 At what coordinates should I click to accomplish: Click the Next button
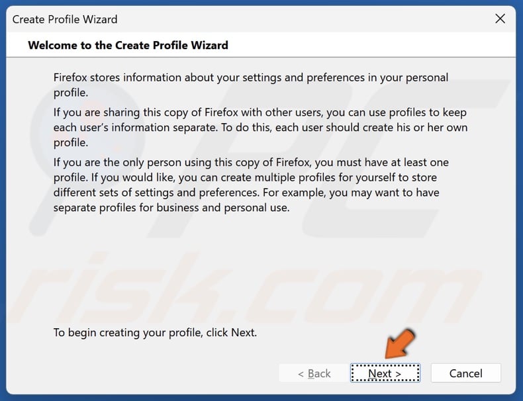point(385,373)
